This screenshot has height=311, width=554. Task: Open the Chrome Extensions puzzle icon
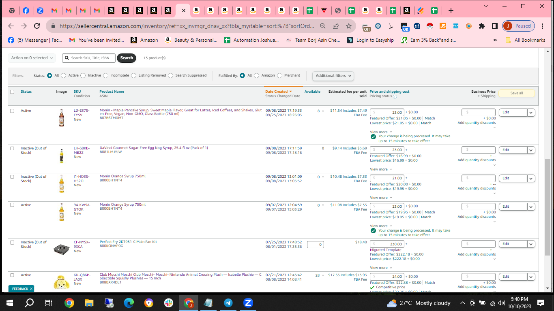coord(482,26)
